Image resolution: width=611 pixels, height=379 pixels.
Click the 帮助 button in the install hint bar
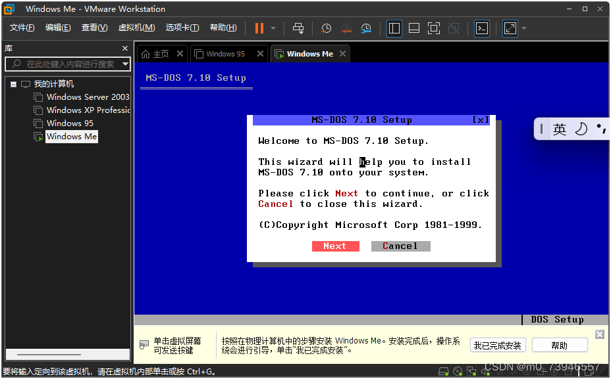pos(560,346)
